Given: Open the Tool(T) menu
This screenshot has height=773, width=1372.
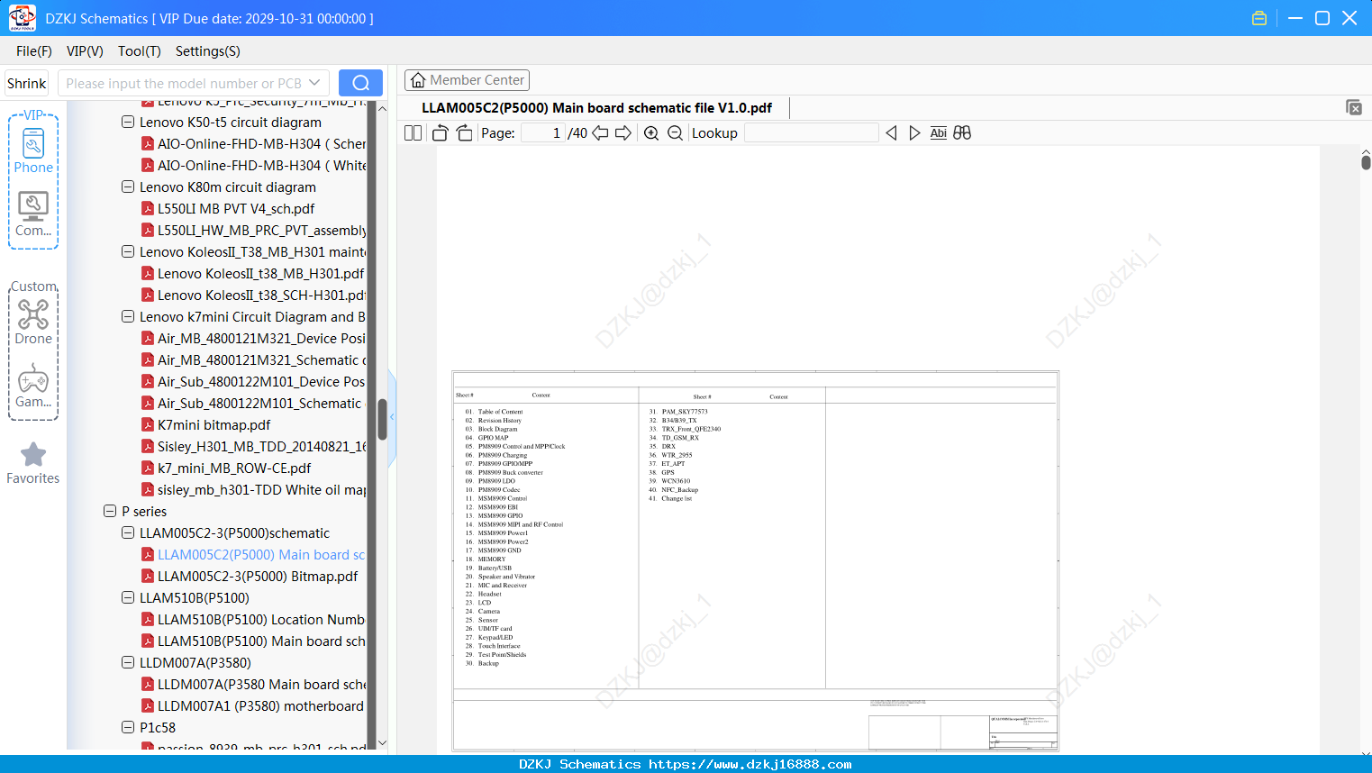Looking at the screenshot, I should pyautogui.click(x=140, y=51).
